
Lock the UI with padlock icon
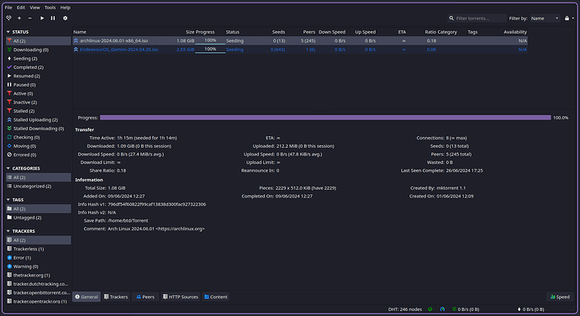[x=567, y=18]
